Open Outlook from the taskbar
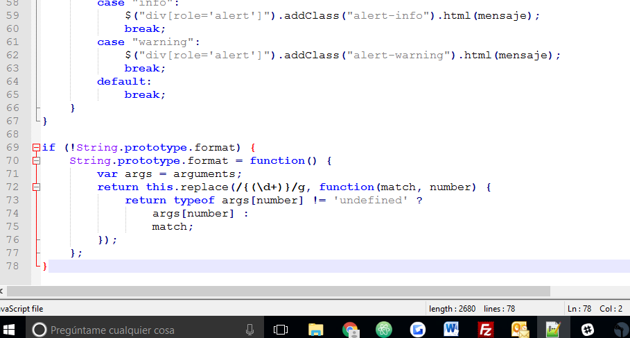Image resolution: width=630 pixels, height=338 pixels. click(520, 330)
